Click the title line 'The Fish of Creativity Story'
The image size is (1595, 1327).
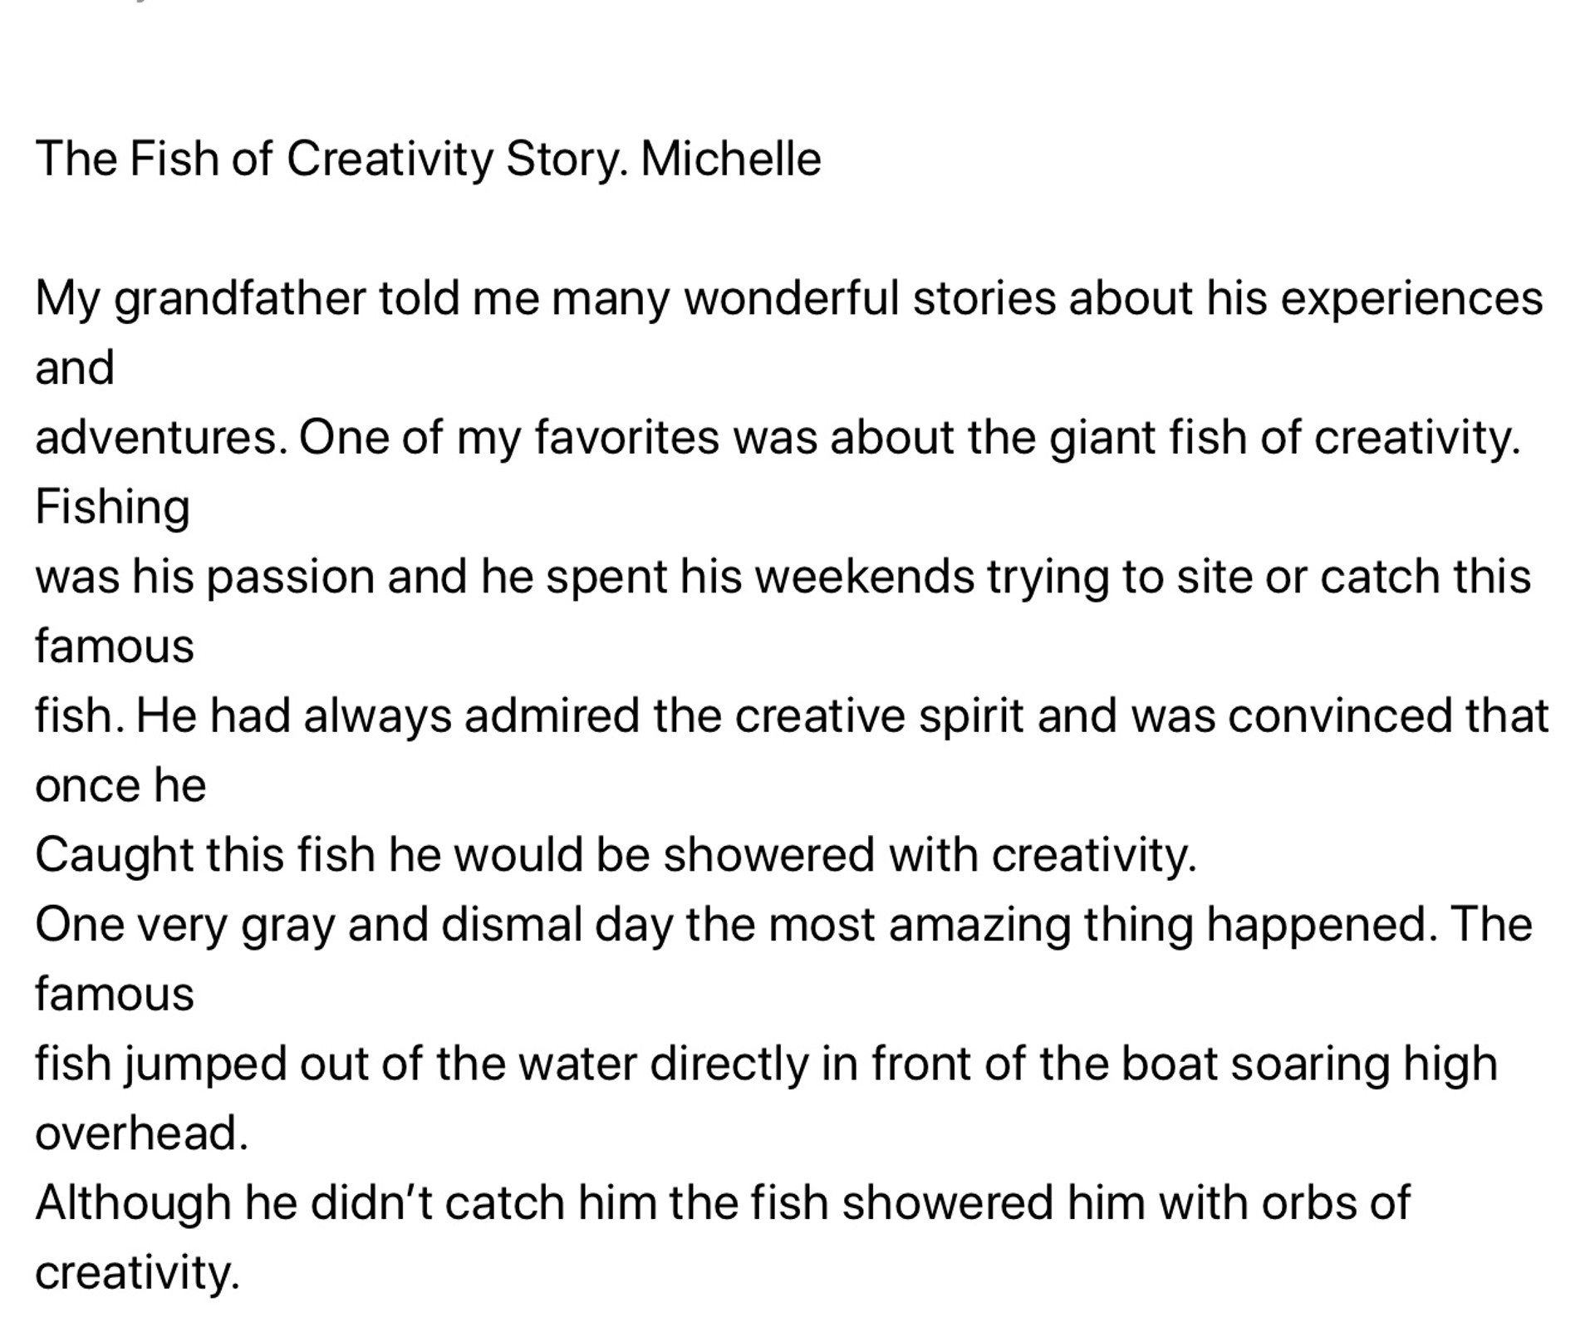coord(331,159)
